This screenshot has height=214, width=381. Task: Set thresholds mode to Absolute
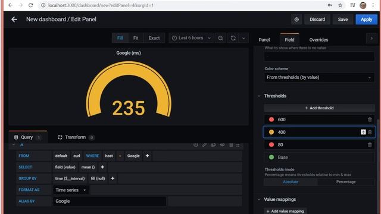pyautogui.click(x=291, y=182)
